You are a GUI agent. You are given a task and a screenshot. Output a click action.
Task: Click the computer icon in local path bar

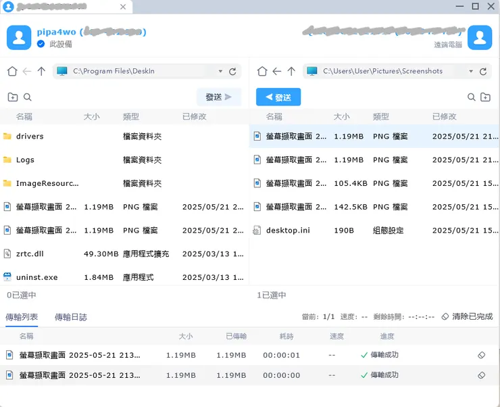pyautogui.click(x=62, y=71)
